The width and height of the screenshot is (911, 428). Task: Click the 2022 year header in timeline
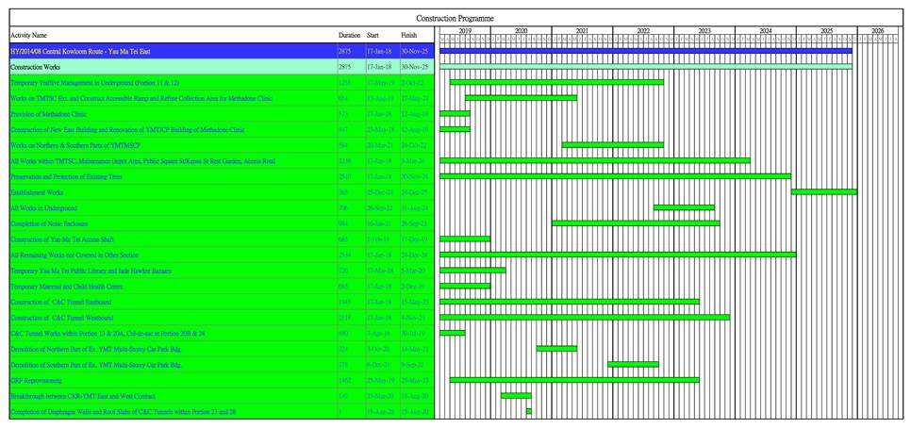click(643, 31)
